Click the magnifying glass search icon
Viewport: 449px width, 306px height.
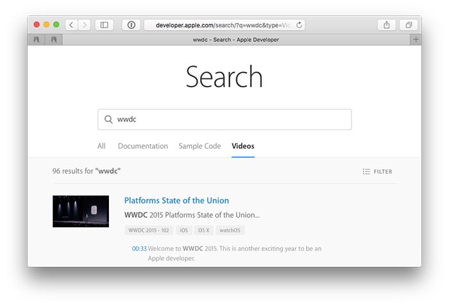click(108, 119)
